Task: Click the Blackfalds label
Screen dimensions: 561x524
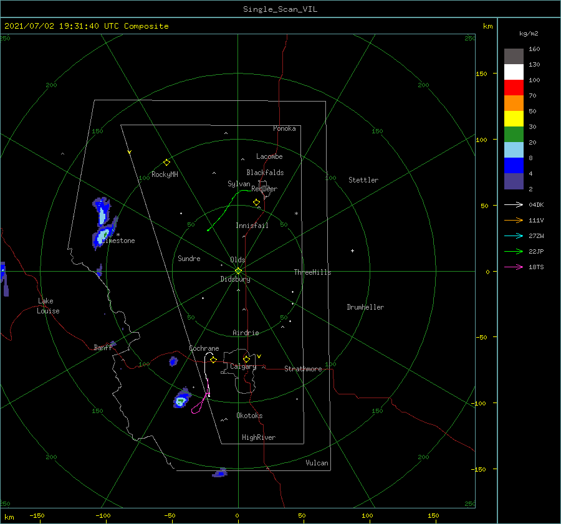Action: click(x=265, y=173)
